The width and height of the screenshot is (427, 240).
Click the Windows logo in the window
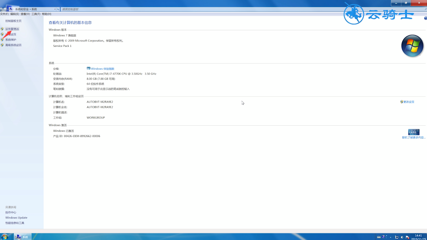click(412, 46)
